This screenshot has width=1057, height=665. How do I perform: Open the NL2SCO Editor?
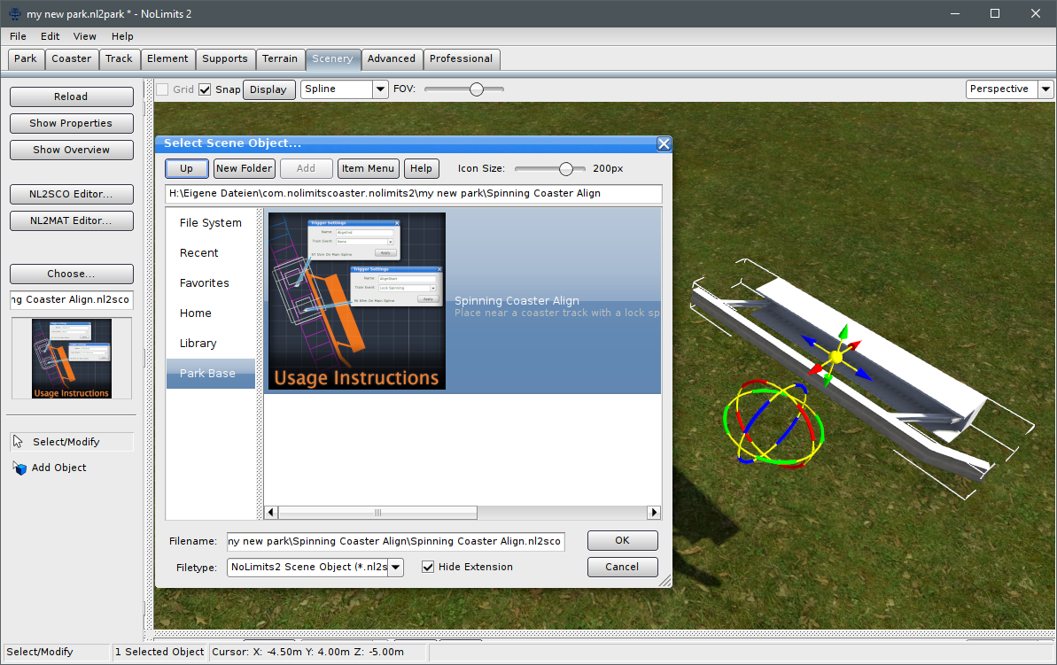coord(72,194)
